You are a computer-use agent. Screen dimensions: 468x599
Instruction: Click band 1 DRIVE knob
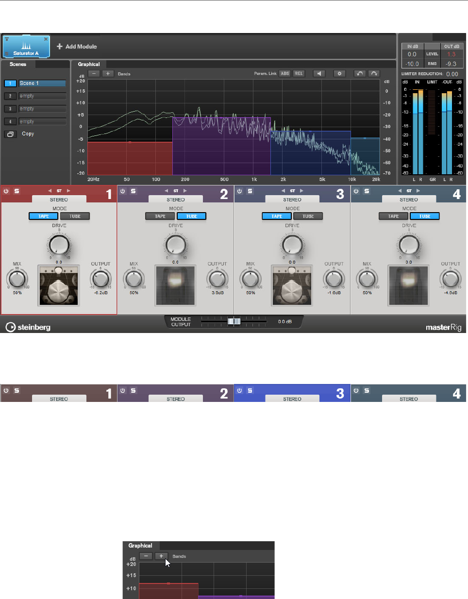(x=59, y=244)
